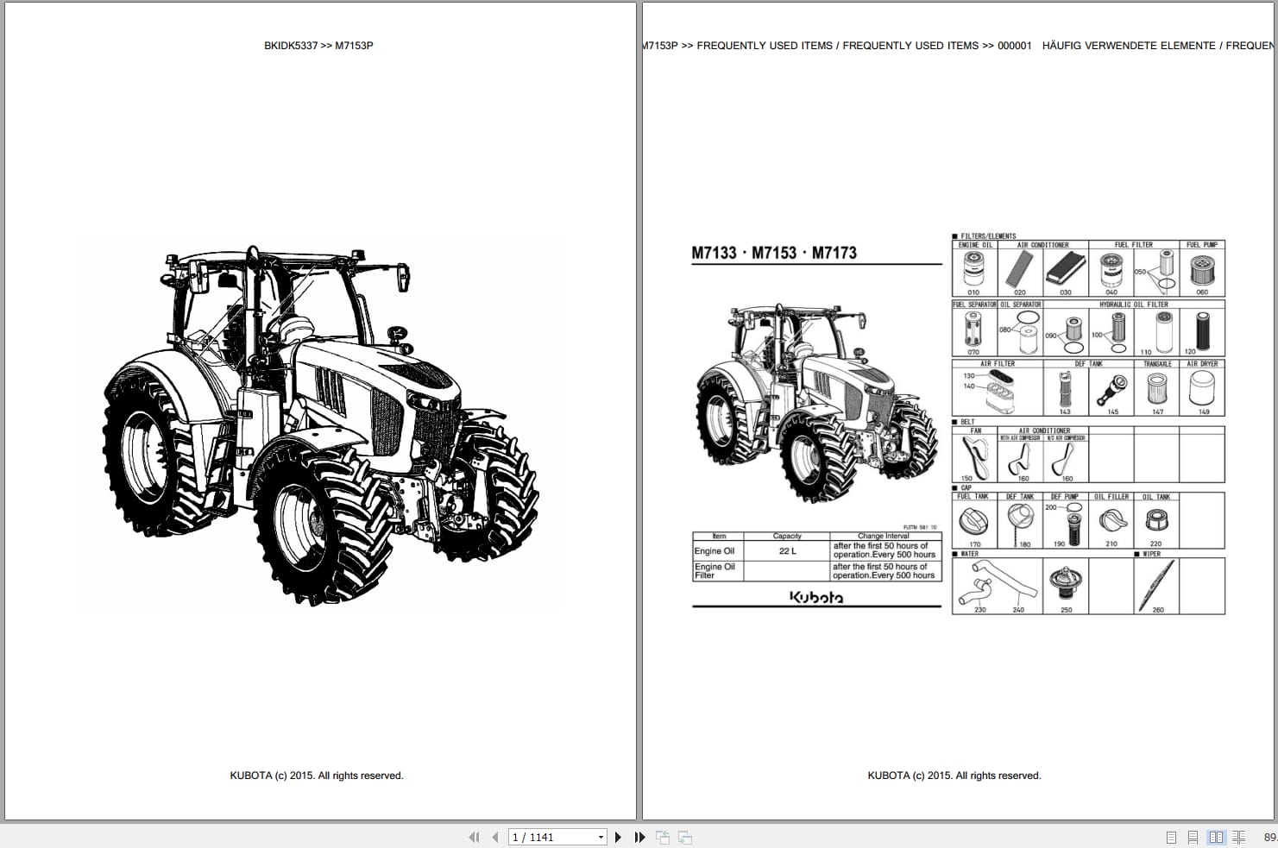Click hydraulic oil filter part 120
Image resolution: width=1278 pixels, height=848 pixels.
[1202, 330]
